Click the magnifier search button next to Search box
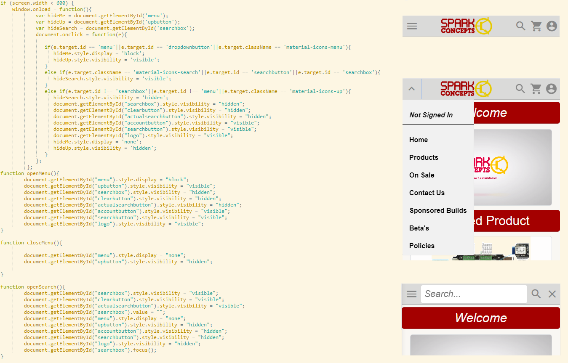568x363 pixels. [x=536, y=294]
